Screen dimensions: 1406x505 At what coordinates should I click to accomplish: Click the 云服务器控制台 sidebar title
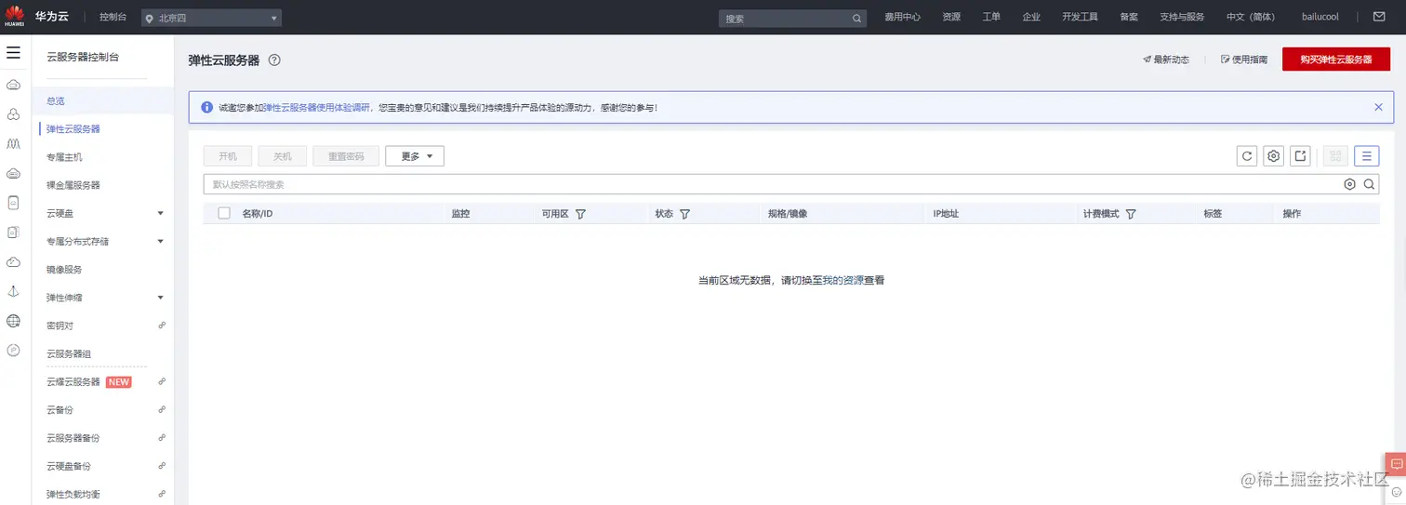coord(83,57)
